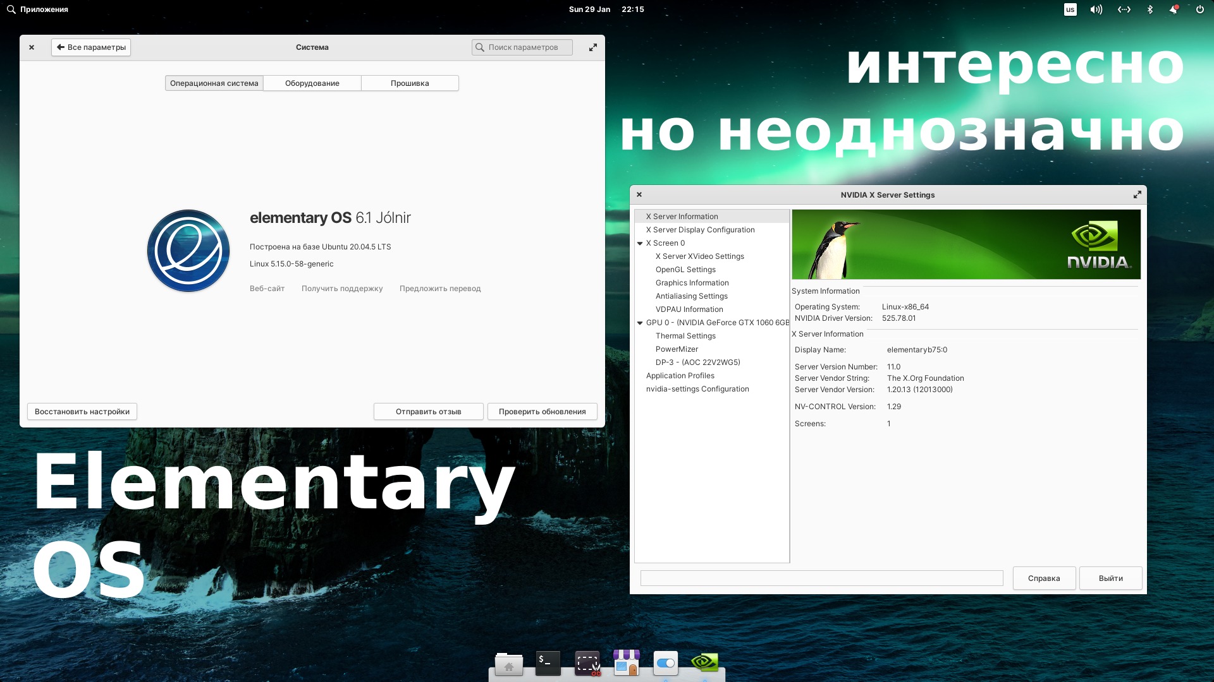Click the Проверить обновления button

click(542, 411)
